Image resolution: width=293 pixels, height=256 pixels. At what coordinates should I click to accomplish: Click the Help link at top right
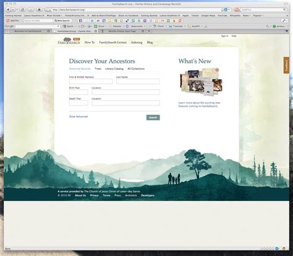(x=234, y=36)
